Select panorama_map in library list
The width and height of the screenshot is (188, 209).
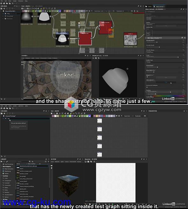[24, 194]
